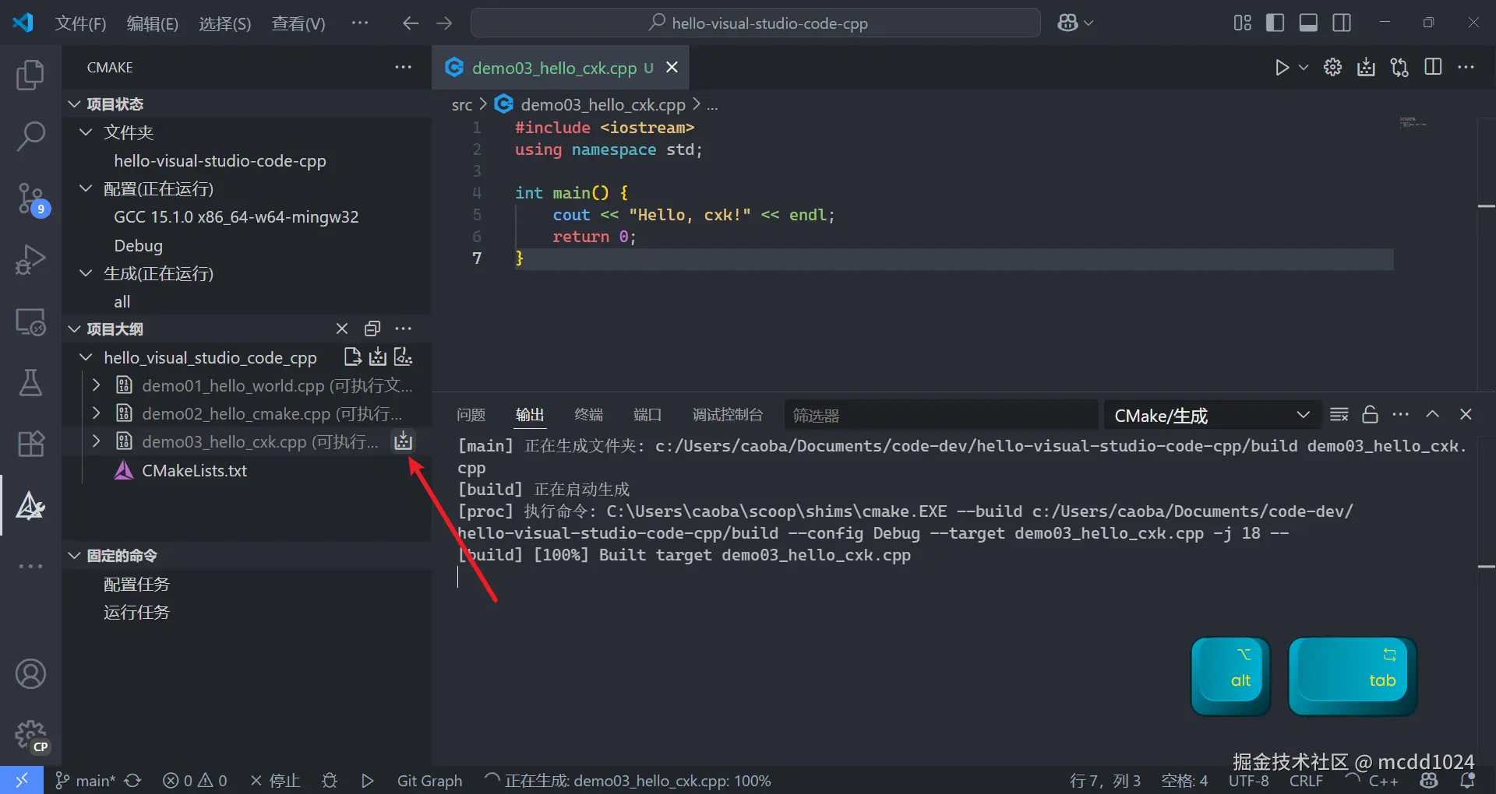The width and height of the screenshot is (1496, 794).
Task: Click the file icon beside hello_visual_studio_code_cpp
Action: (x=352, y=357)
